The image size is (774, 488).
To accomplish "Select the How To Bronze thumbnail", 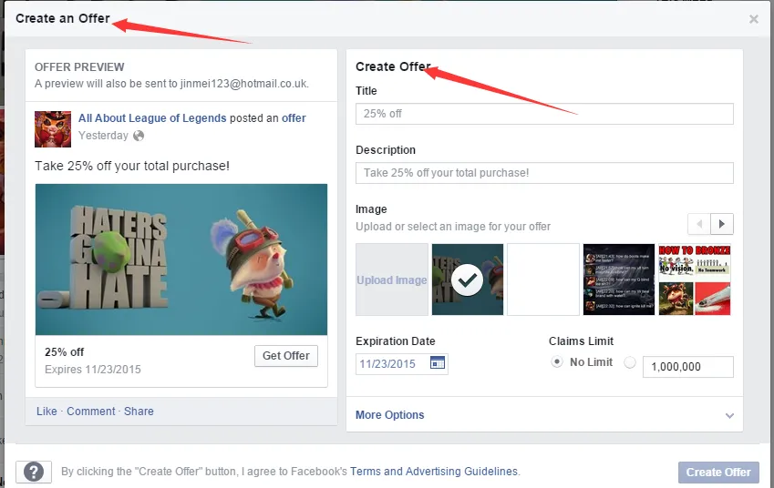I will [x=695, y=280].
